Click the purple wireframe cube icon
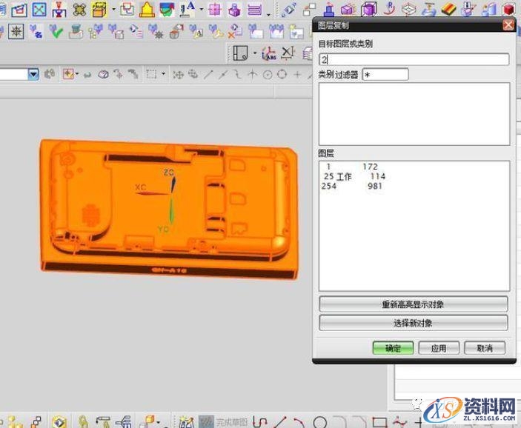Image resolution: width=521 pixels, height=428 pixels. pos(368,10)
